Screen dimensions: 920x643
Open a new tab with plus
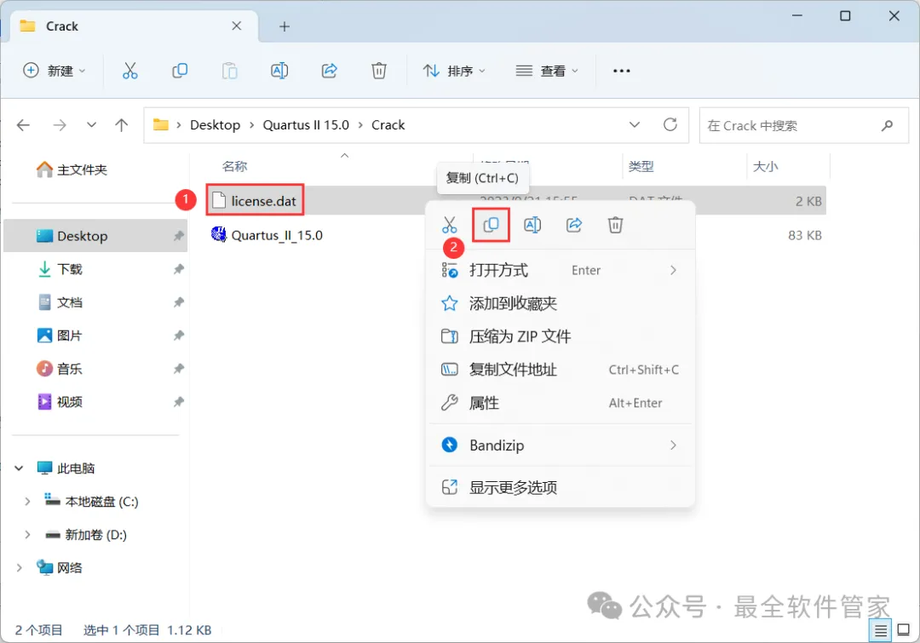pos(285,26)
